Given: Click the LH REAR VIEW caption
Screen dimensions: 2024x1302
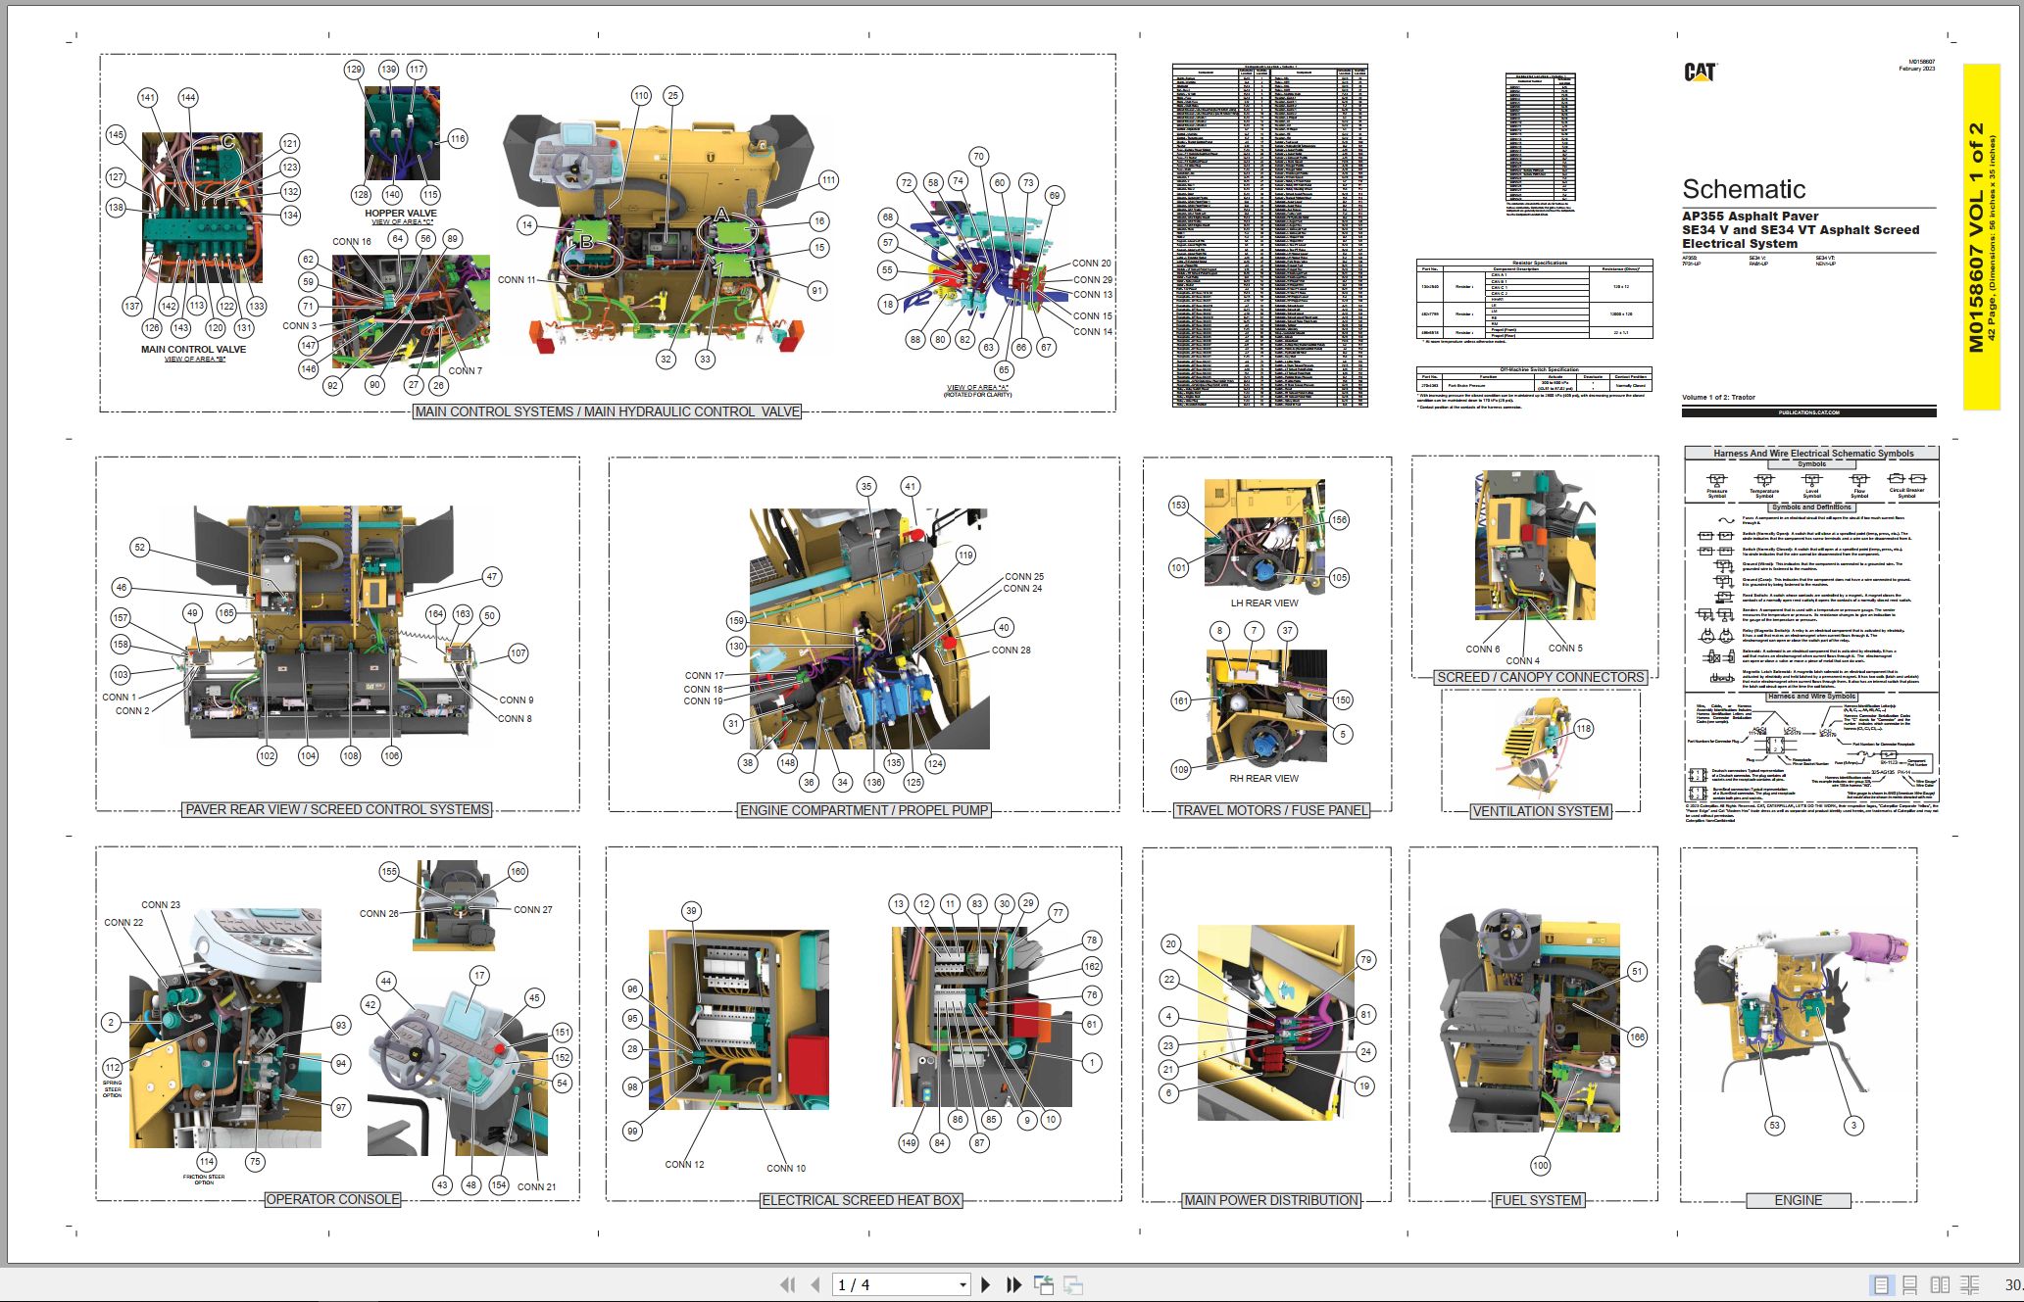Looking at the screenshot, I should pyautogui.click(x=1264, y=603).
